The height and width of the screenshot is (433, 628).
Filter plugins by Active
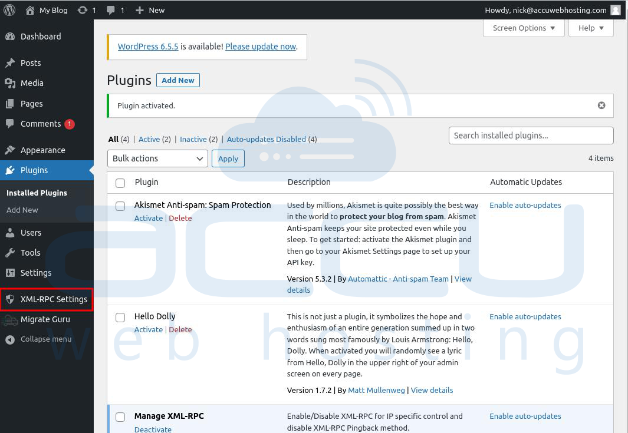click(149, 139)
